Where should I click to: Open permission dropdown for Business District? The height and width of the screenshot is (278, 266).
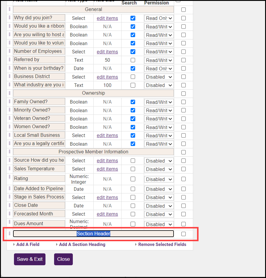tap(159, 77)
